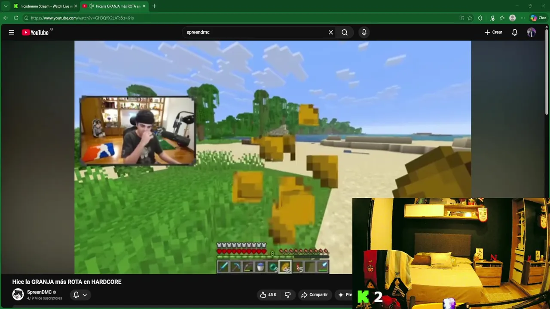Image resolution: width=550 pixels, height=309 pixels.
Task: Click the video title Hice la GRANJA más ROTA
Action: click(67, 282)
